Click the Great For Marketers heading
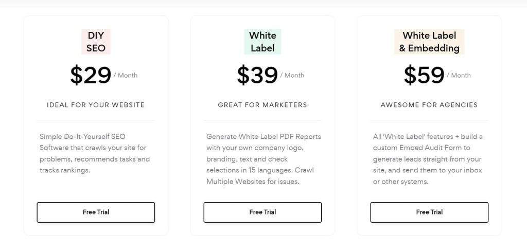Screen dimensions: 527x251 point(262,105)
